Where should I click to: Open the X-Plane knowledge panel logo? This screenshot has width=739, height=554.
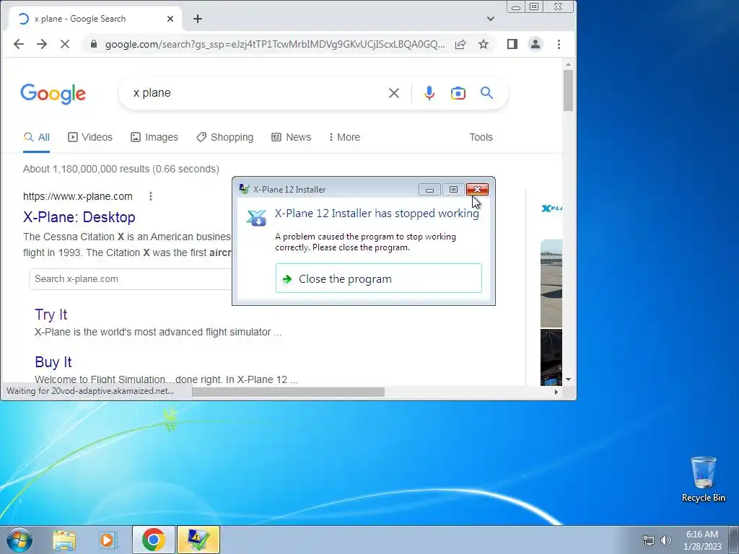[551, 208]
